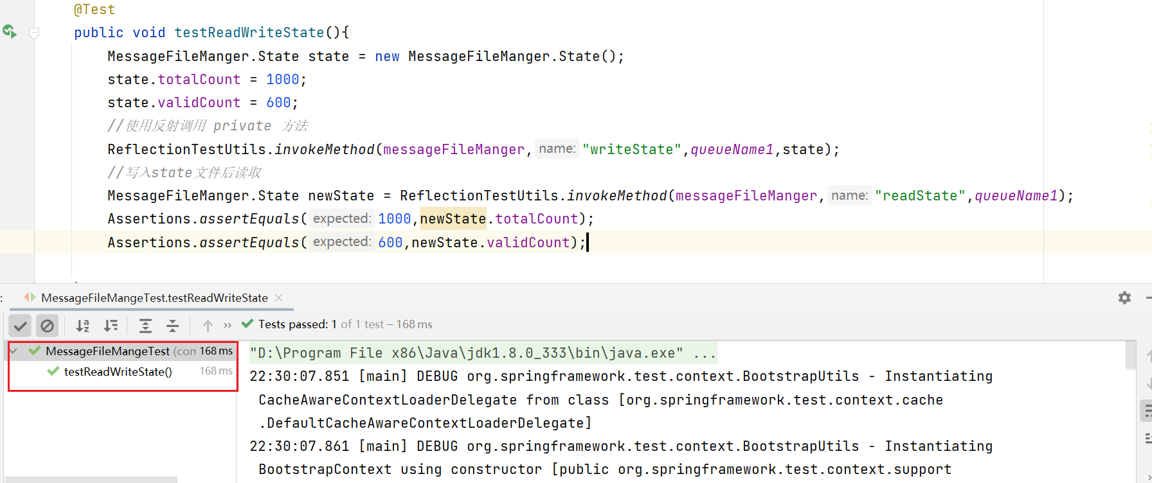This screenshot has height=483, width=1152.
Task: Expand all test result nodes
Action: tap(145, 326)
